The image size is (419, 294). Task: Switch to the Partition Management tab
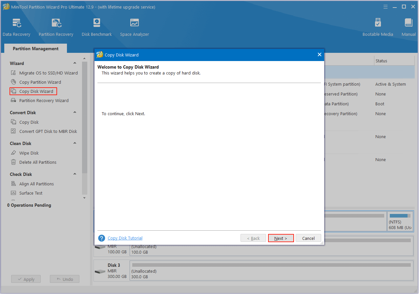click(x=35, y=49)
